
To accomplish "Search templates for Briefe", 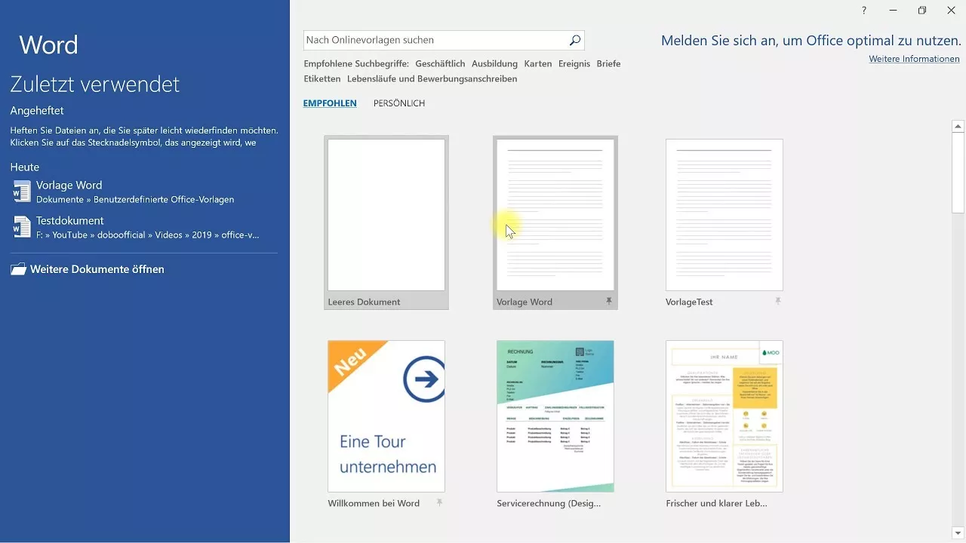I will 608,63.
